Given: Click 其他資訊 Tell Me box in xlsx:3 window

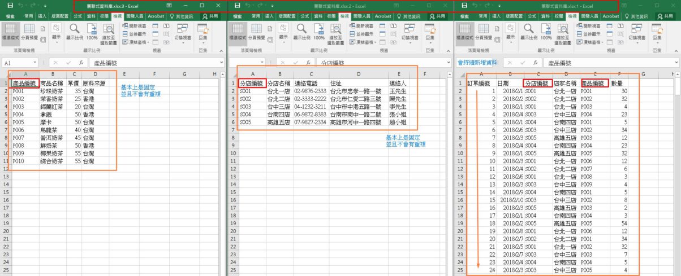Looking at the screenshot, I should point(182,16).
